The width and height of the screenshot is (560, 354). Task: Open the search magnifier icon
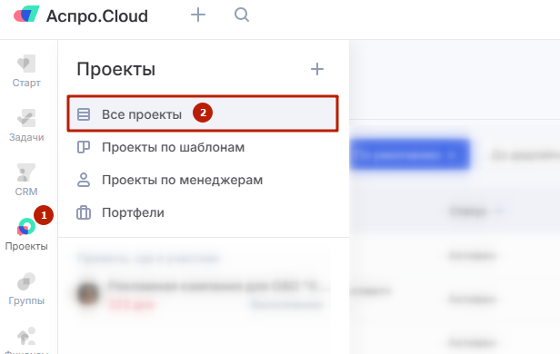pyautogui.click(x=242, y=15)
